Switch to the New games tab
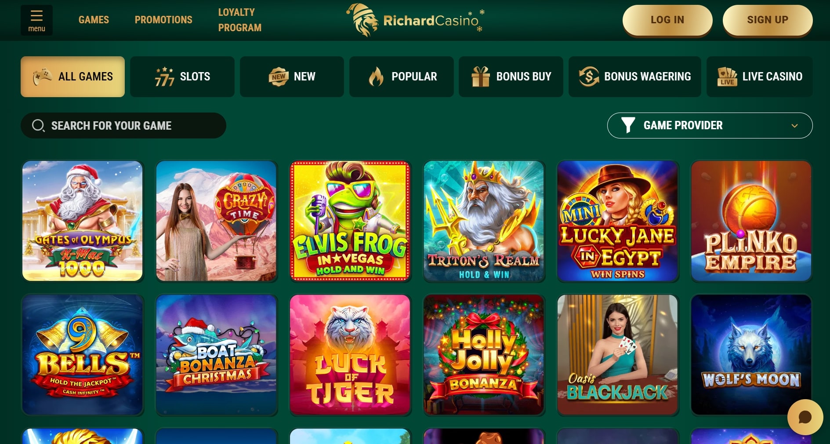This screenshot has height=444, width=830. pyautogui.click(x=292, y=76)
